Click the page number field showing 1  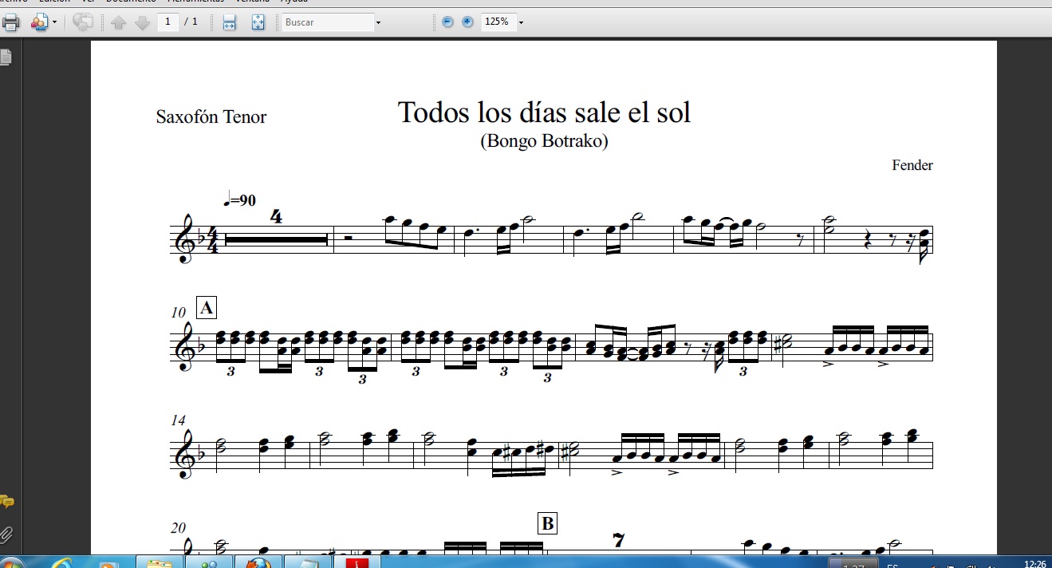(168, 22)
